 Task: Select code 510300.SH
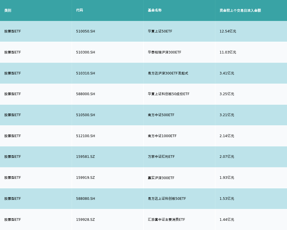pos(86,52)
